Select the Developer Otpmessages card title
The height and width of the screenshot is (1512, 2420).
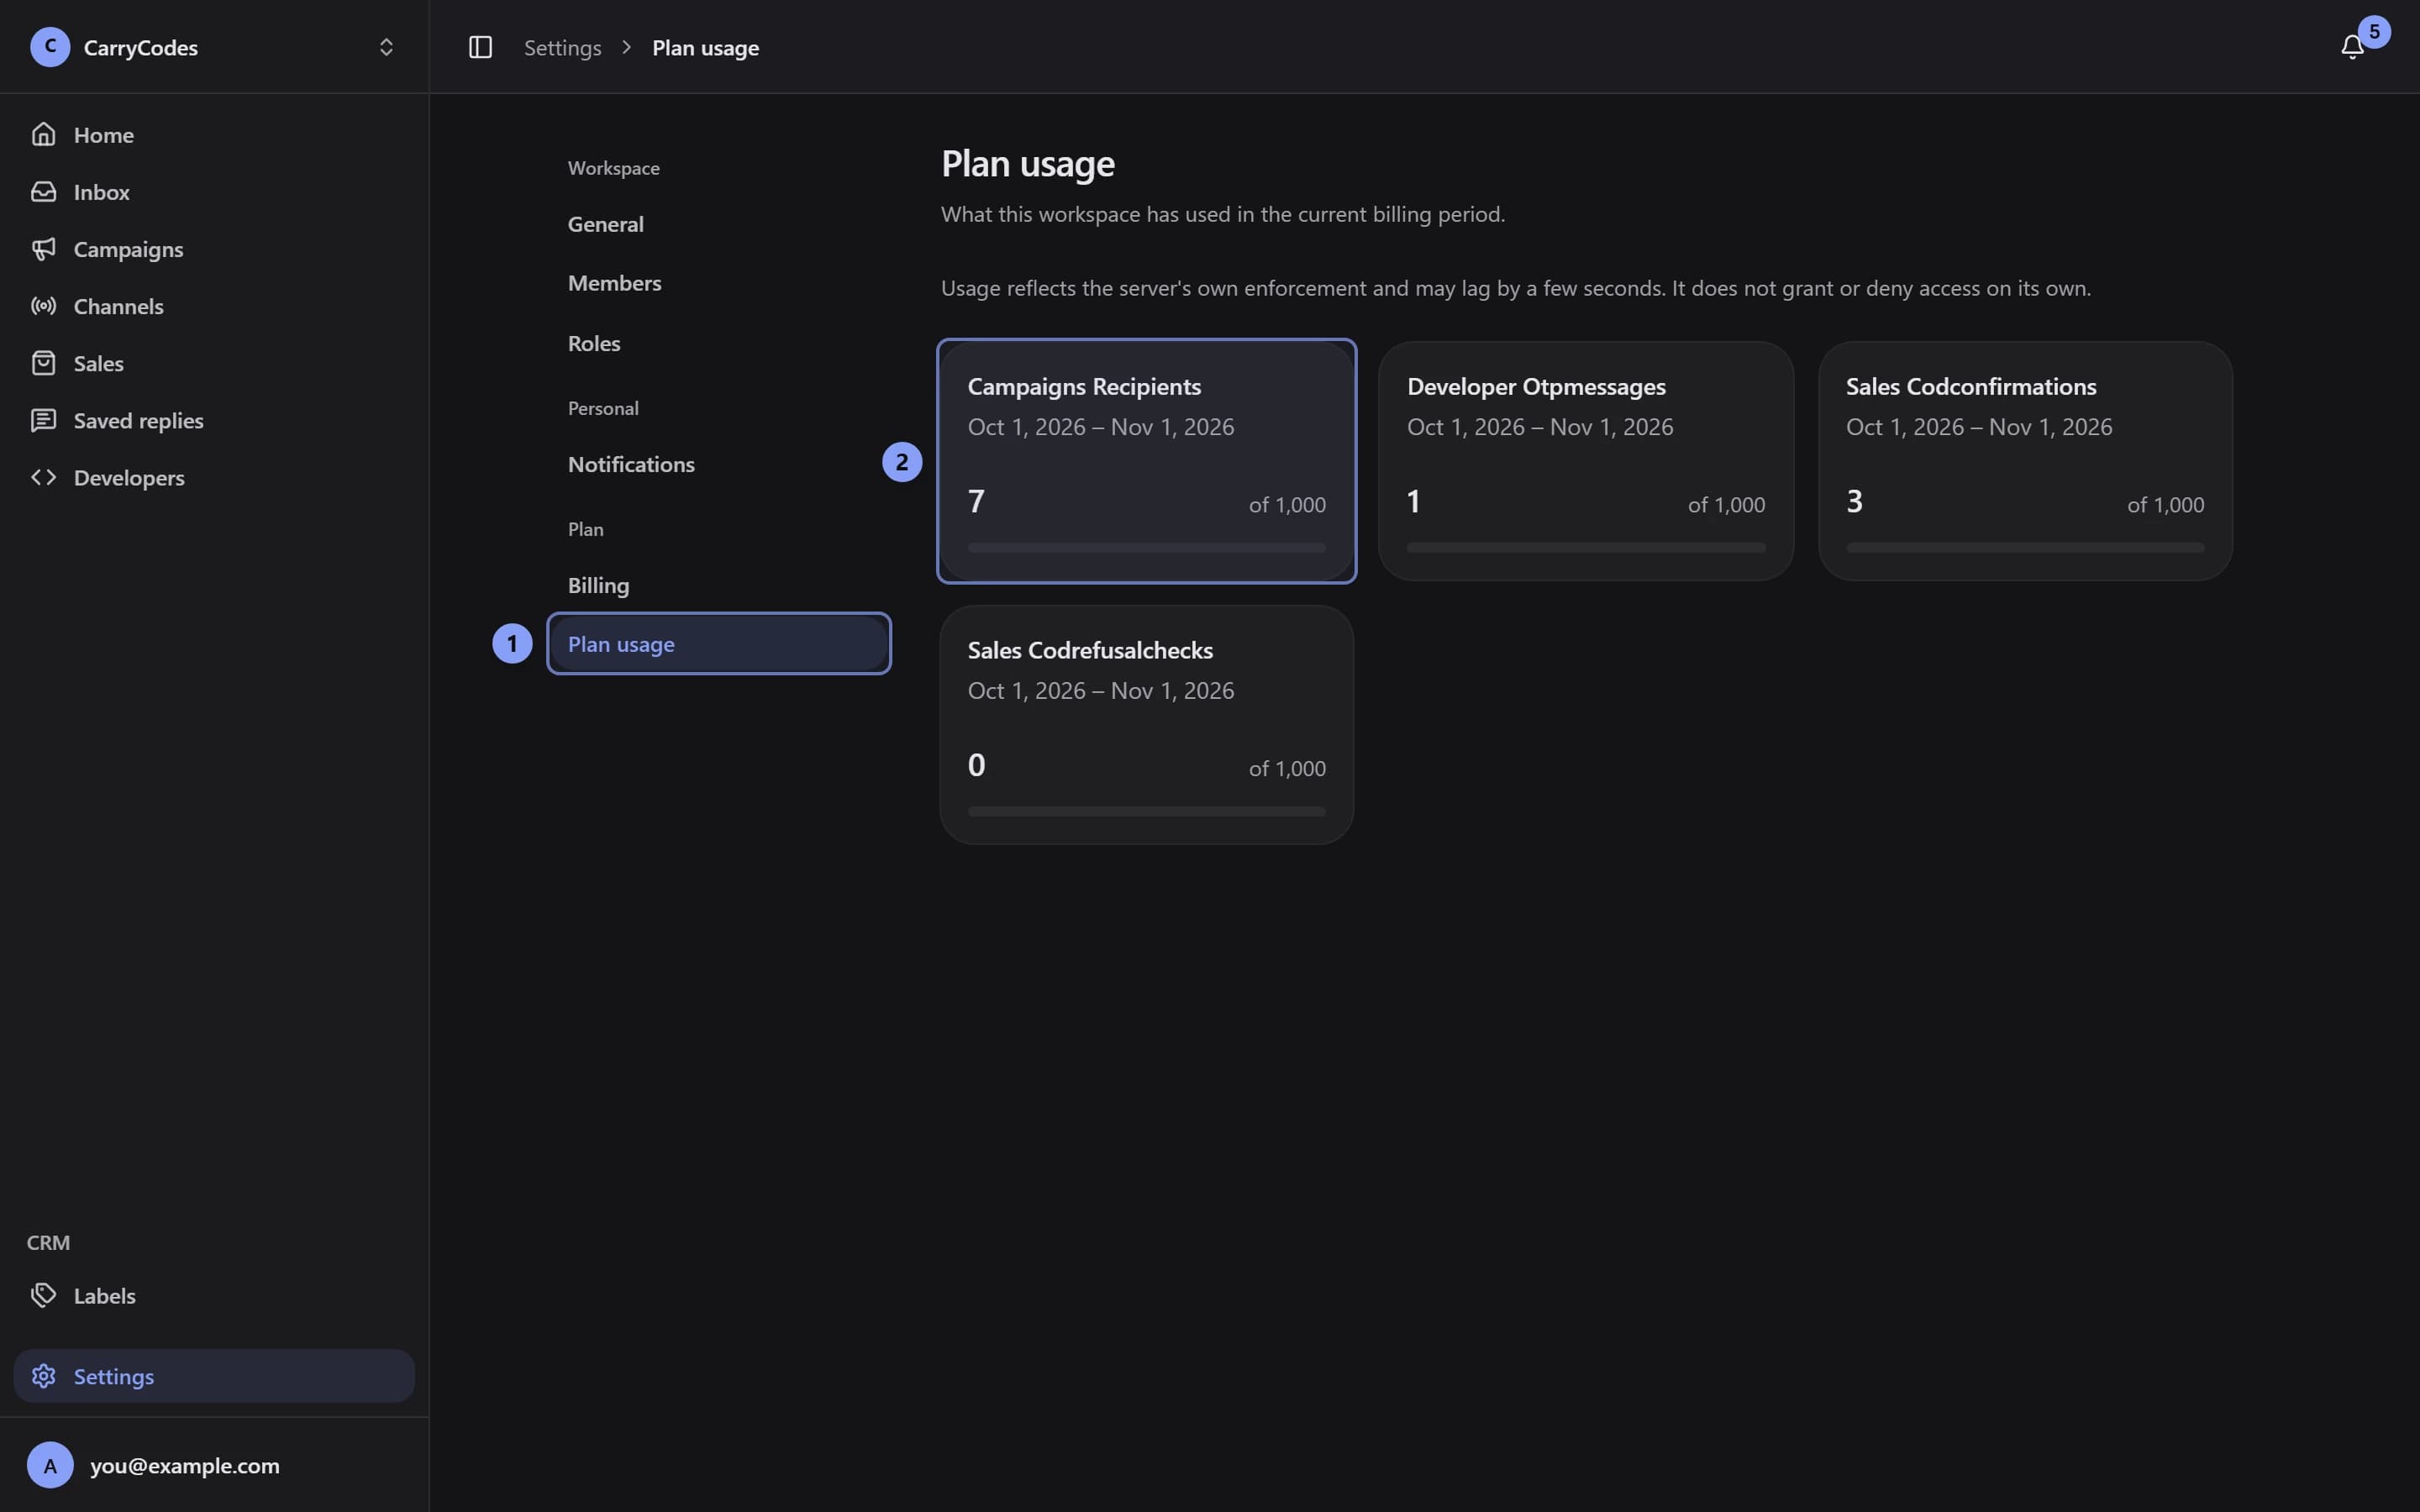click(x=1536, y=386)
